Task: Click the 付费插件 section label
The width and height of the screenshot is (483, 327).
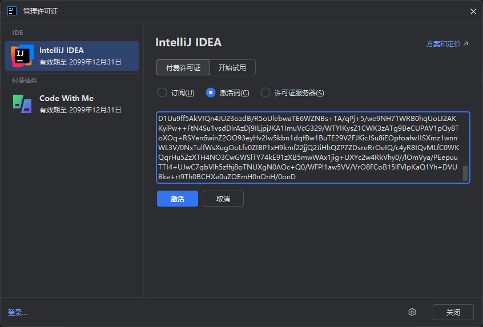Action: (x=25, y=80)
